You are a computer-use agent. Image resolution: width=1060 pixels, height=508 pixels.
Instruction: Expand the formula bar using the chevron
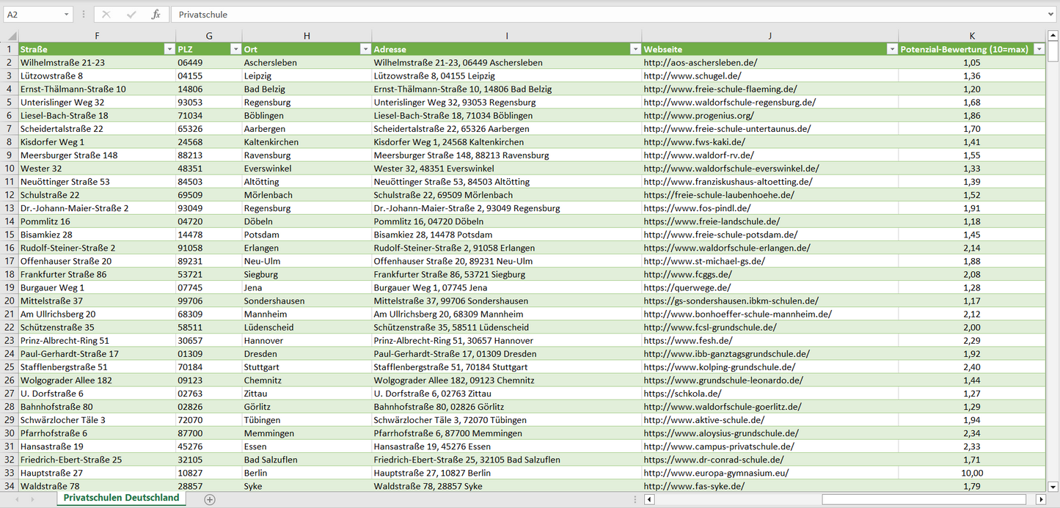click(x=1052, y=15)
